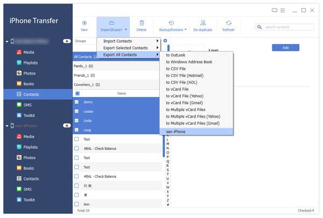323x218 pixels.
Task: Open Contacts in the first device sidebar
Action: coord(38,95)
